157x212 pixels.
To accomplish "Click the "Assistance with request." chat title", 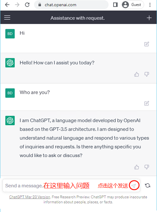I will coord(78,18).
